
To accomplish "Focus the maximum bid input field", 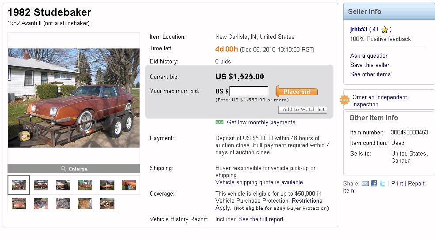I will point(249,91).
